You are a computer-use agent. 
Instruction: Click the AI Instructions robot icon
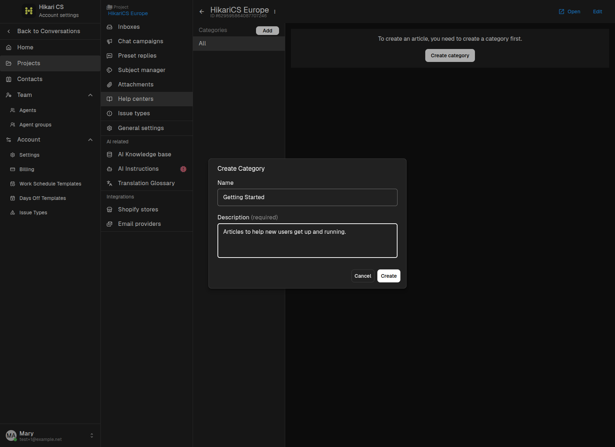(109, 169)
